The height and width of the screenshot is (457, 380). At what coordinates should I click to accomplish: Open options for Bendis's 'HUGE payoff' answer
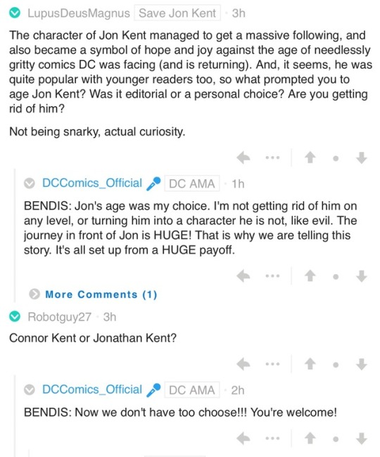pyautogui.click(x=272, y=276)
